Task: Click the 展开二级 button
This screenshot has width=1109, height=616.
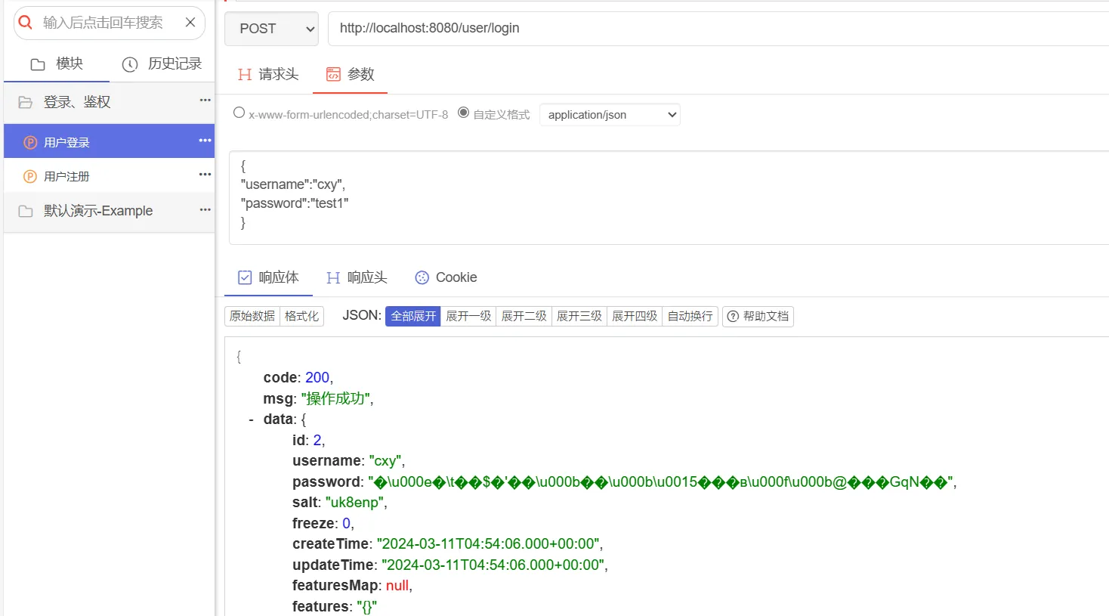Action: pyautogui.click(x=524, y=316)
